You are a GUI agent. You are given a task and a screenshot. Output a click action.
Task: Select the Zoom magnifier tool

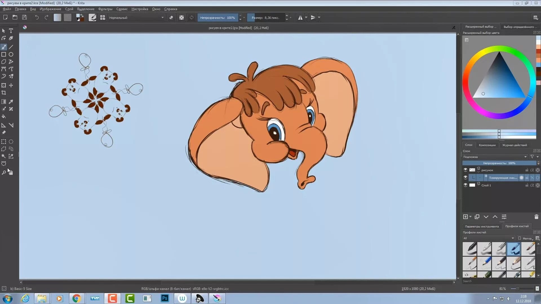(x=4, y=173)
